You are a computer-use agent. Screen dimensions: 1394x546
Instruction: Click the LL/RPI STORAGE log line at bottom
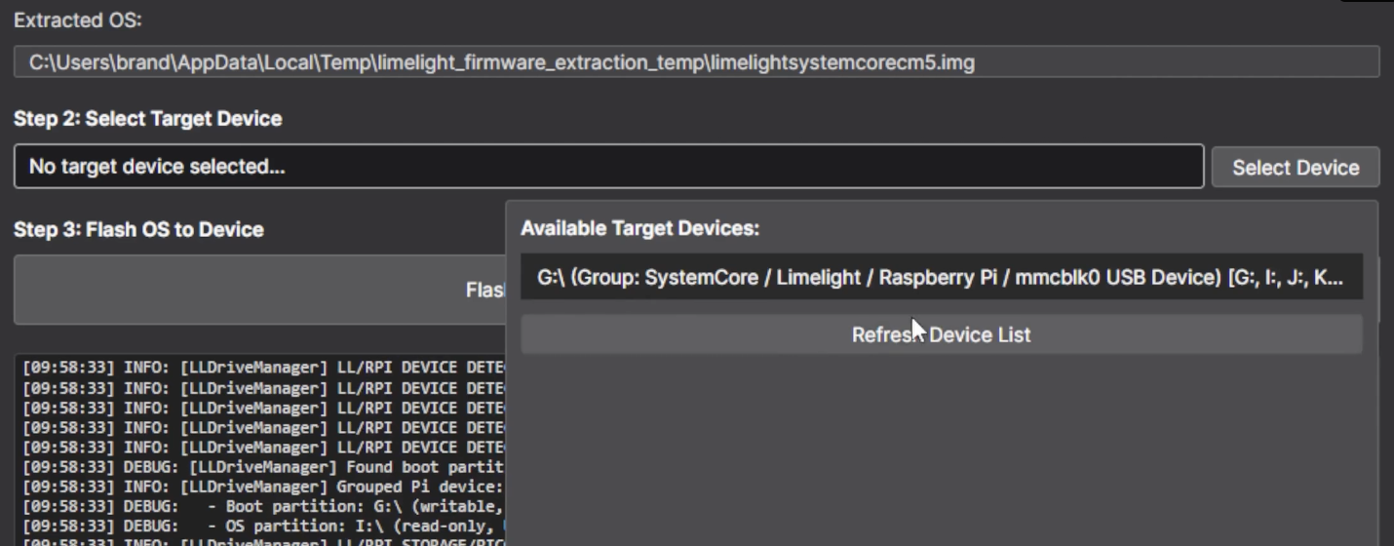(x=263, y=542)
